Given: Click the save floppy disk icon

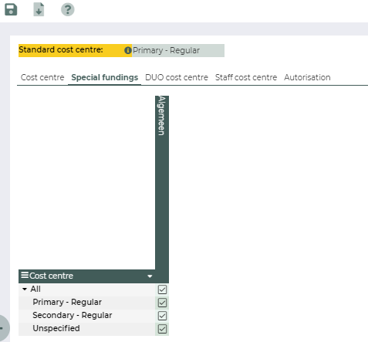Looking at the screenshot, I should pyautogui.click(x=11, y=9).
